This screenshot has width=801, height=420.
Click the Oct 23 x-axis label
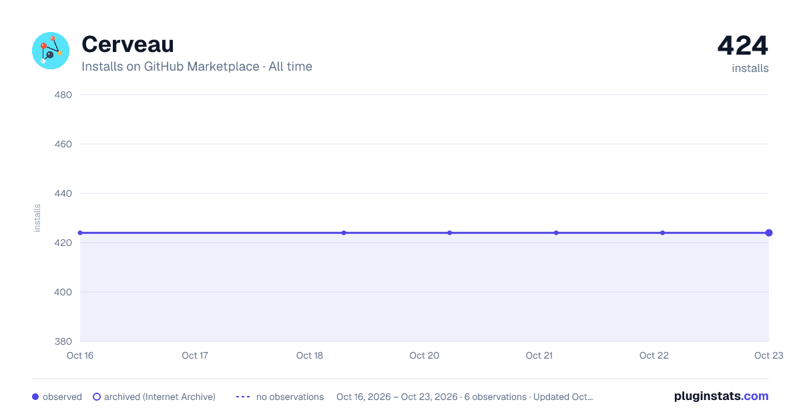click(x=768, y=355)
